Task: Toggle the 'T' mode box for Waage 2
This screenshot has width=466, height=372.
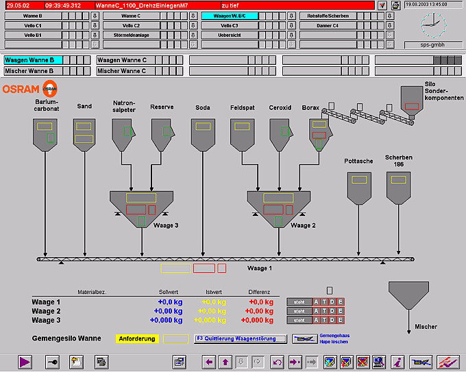Action: coord(324,310)
